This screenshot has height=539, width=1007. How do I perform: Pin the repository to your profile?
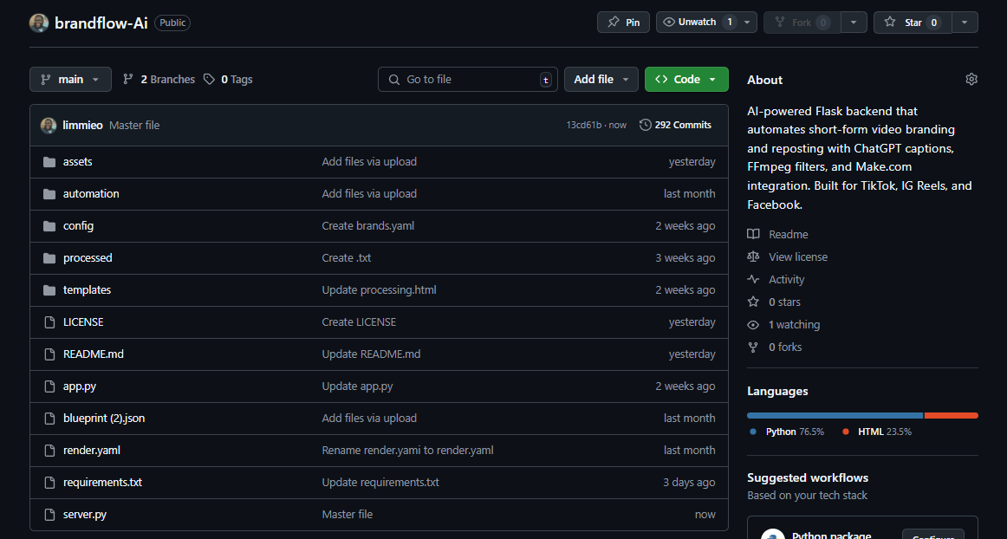click(623, 23)
